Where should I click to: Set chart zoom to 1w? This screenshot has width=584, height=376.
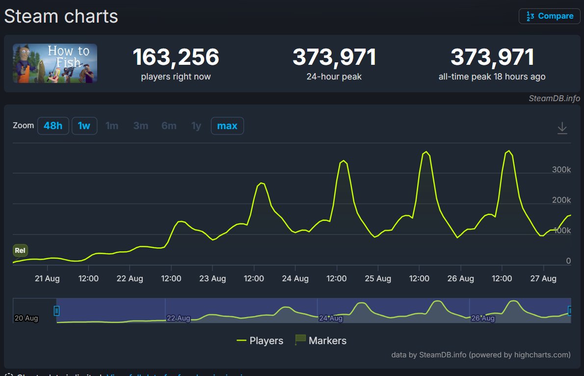[84, 126]
